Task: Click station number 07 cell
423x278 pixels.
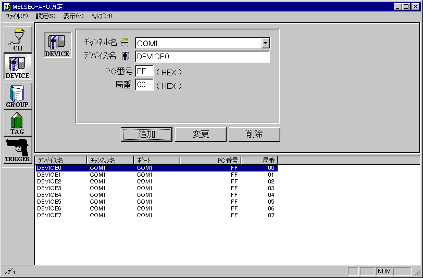Action: (271, 215)
